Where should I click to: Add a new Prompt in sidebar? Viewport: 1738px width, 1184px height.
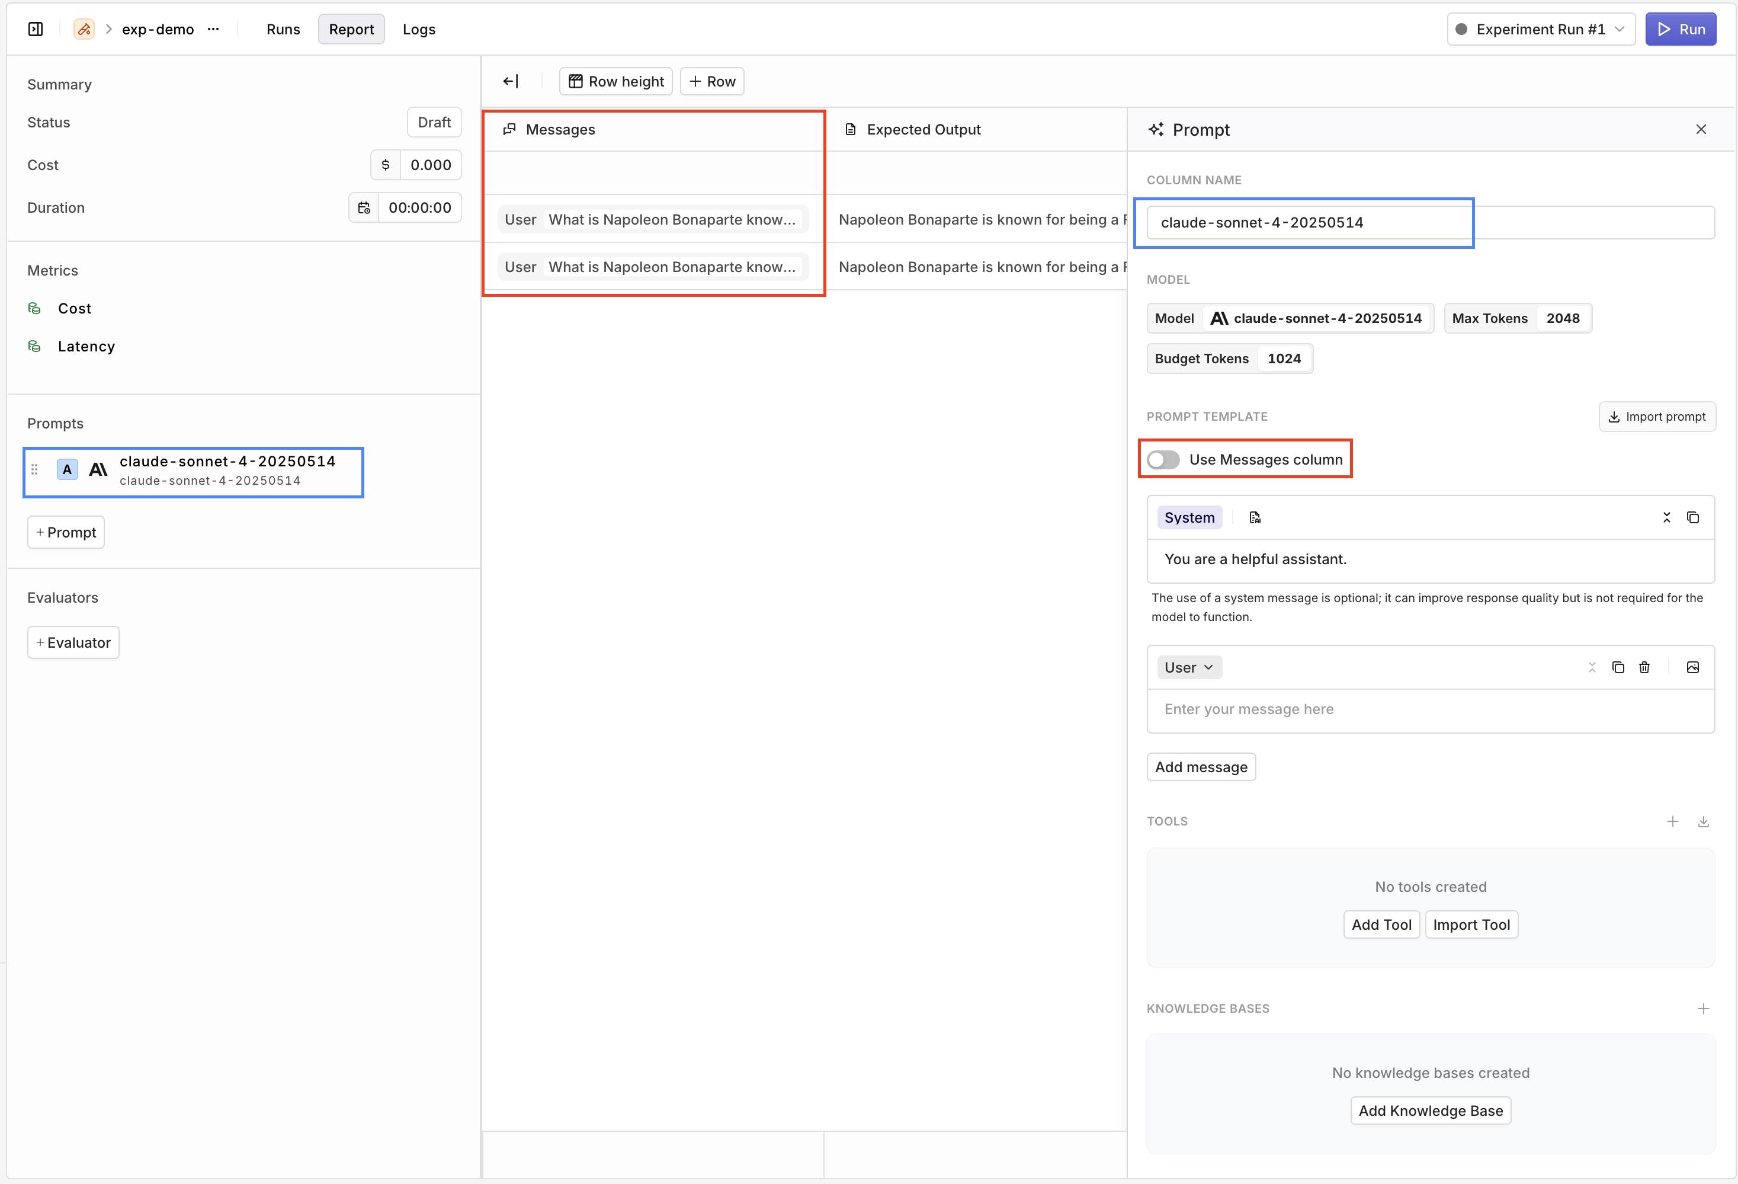point(66,533)
